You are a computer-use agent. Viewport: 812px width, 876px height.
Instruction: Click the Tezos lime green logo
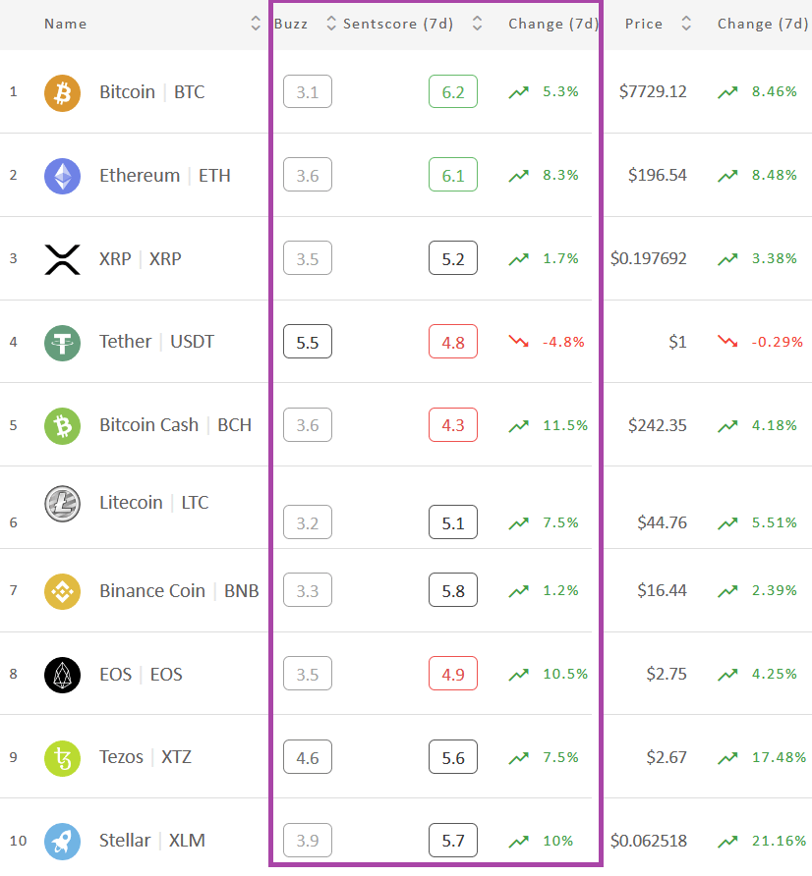pyautogui.click(x=62, y=758)
